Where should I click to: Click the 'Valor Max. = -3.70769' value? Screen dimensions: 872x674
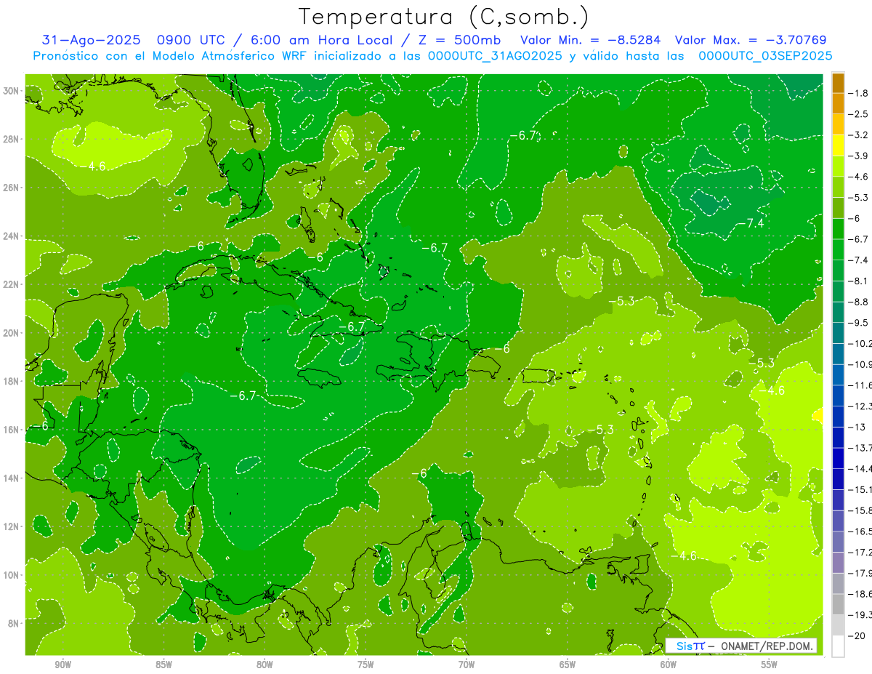pos(751,40)
